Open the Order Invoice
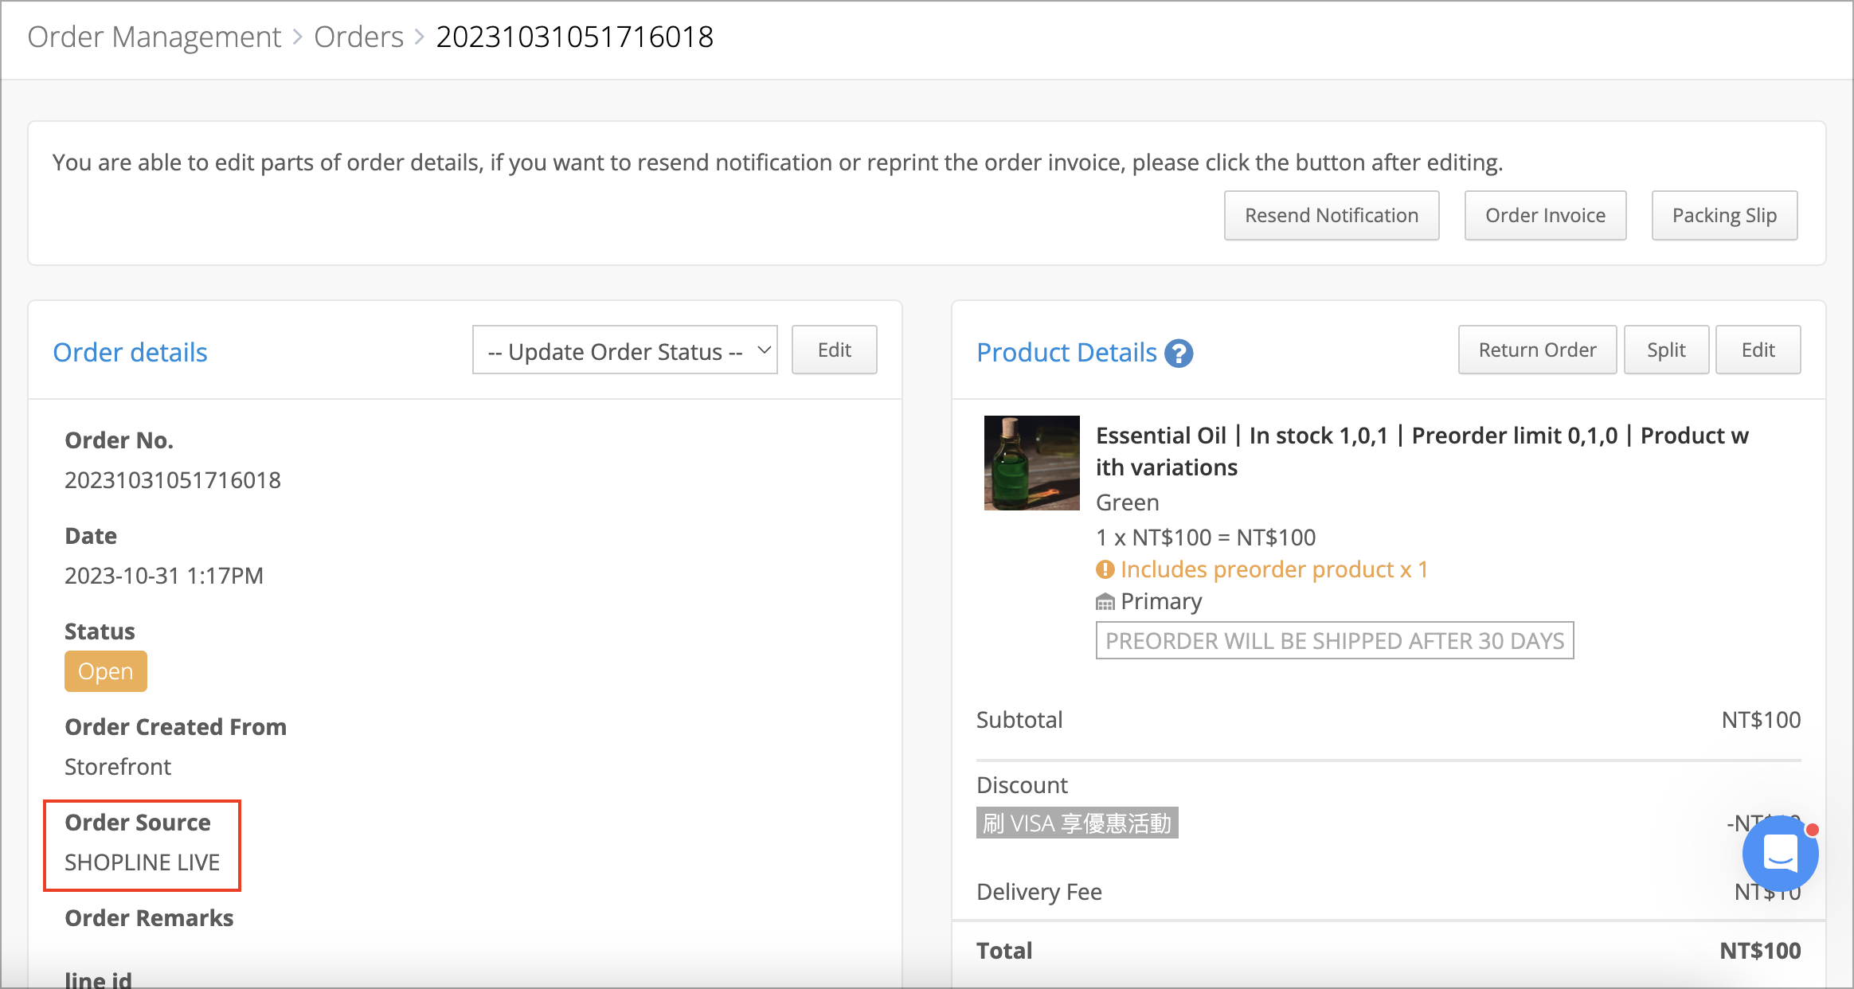The image size is (1854, 989). click(x=1545, y=216)
